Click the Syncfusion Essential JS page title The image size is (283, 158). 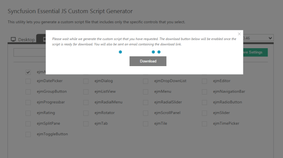(70, 11)
